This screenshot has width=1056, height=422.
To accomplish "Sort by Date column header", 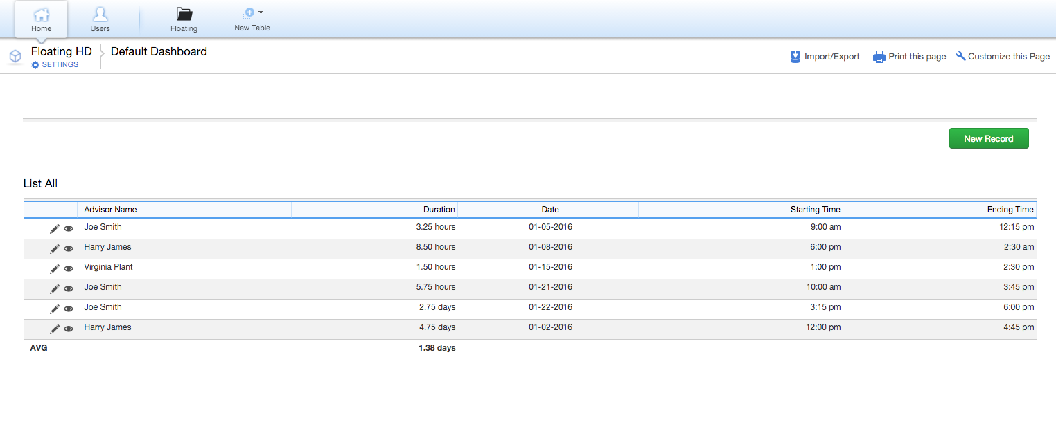I will click(550, 210).
